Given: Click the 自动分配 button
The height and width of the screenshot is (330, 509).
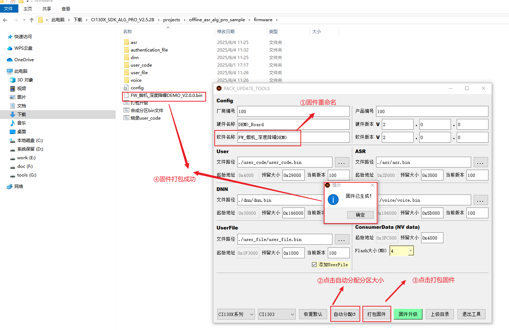Looking at the screenshot, I should [x=344, y=314].
